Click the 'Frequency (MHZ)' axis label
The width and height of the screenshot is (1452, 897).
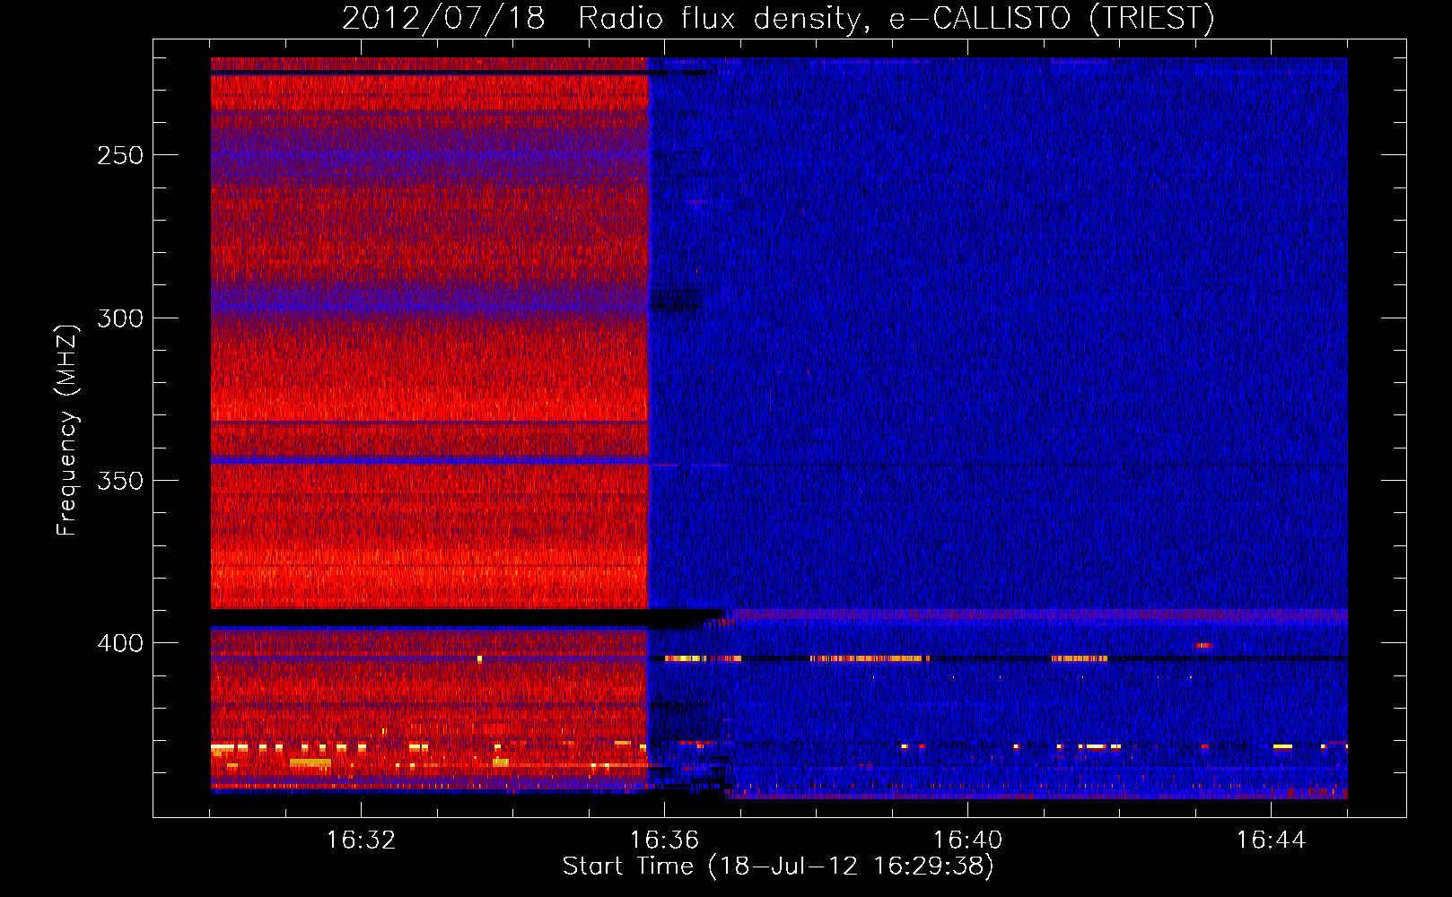tap(66, 430)
